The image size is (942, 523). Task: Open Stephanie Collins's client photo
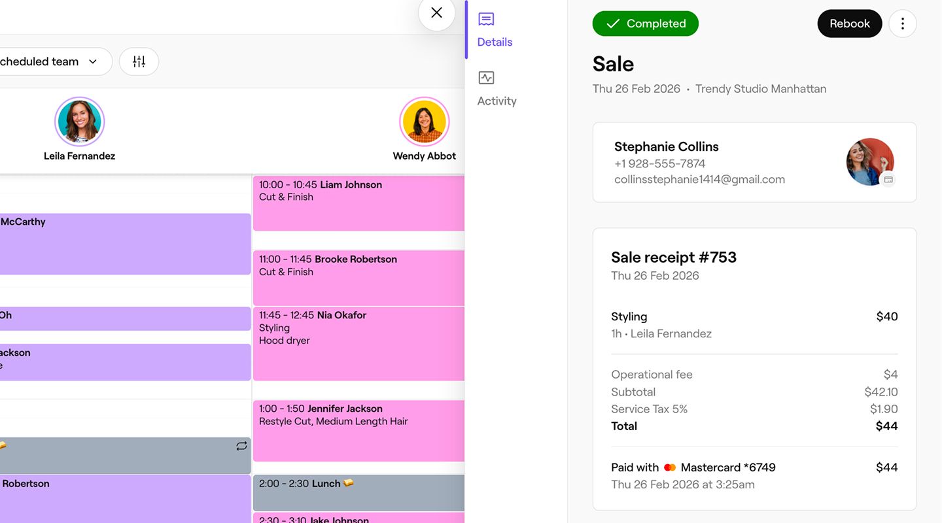coord(869,161)
